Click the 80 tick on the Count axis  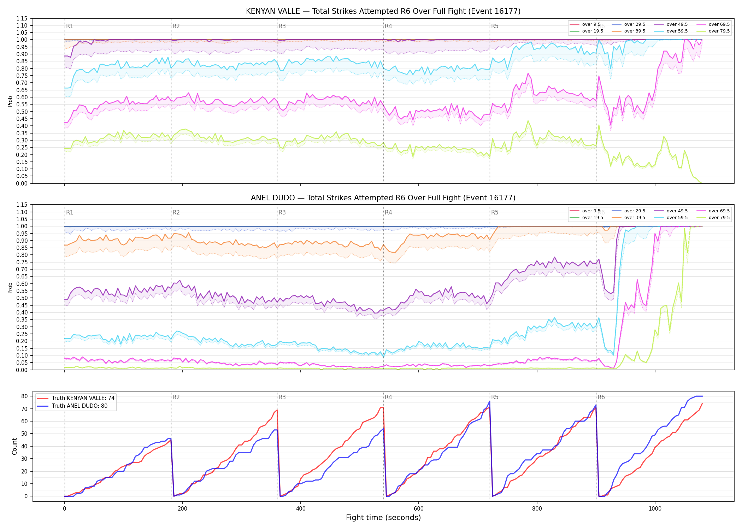[x=25, y=396]
